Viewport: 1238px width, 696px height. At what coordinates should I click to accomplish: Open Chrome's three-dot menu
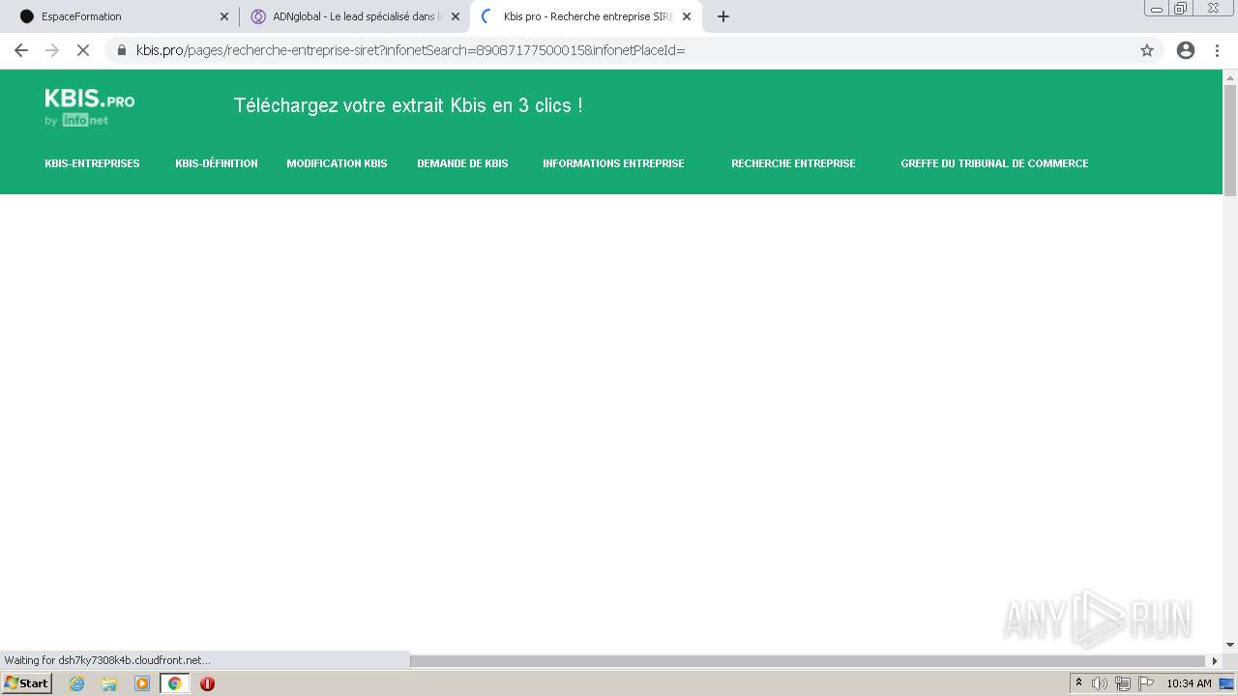tap(1217, 50)
